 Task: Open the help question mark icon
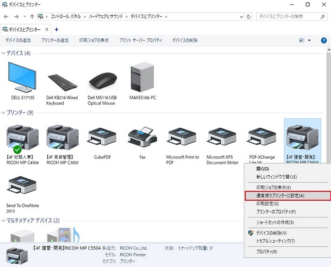[x=323, y=40]
